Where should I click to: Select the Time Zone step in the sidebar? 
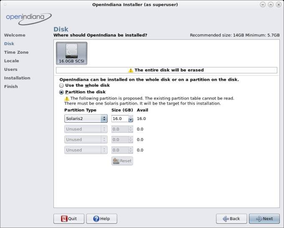[x=16, y=52]
